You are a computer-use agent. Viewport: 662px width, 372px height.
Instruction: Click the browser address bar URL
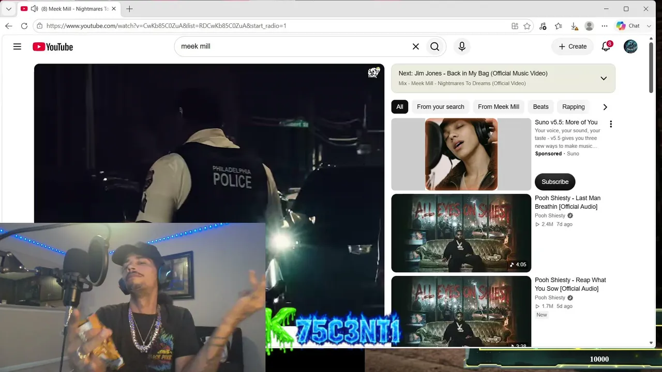(x=166, y=26)
